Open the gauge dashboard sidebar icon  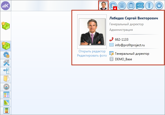coord(6,87)
